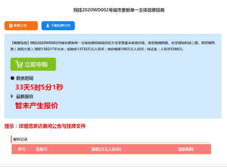Click the document icon in 查看公告

[11, 26]
